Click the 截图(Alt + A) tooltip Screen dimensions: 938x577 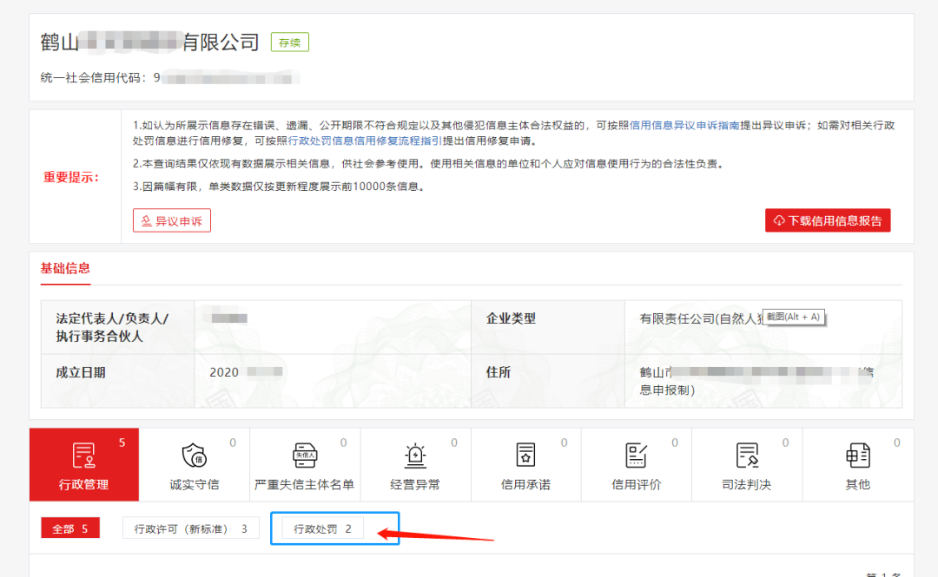click(793, 317)
